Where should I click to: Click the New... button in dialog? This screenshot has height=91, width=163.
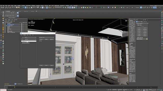[x=41, y=39]
